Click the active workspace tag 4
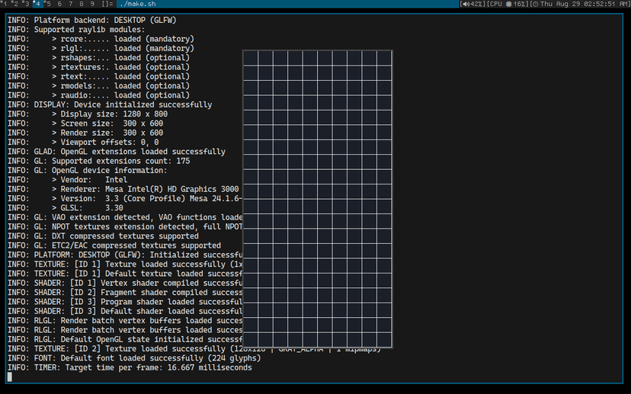631x394 pixels. pyautogui.click(x=37, y=4)
